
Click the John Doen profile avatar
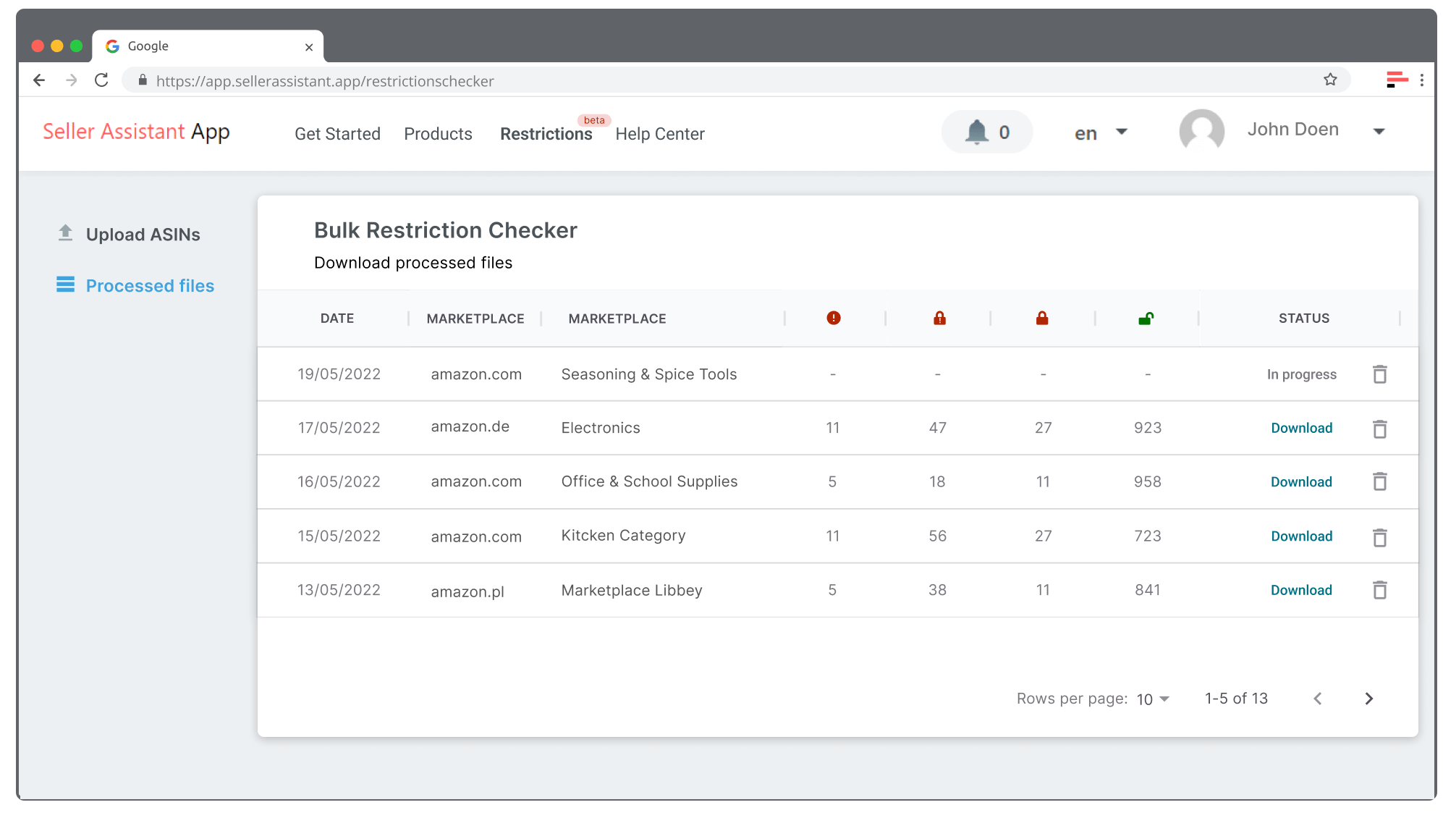tap(1201, 131)
